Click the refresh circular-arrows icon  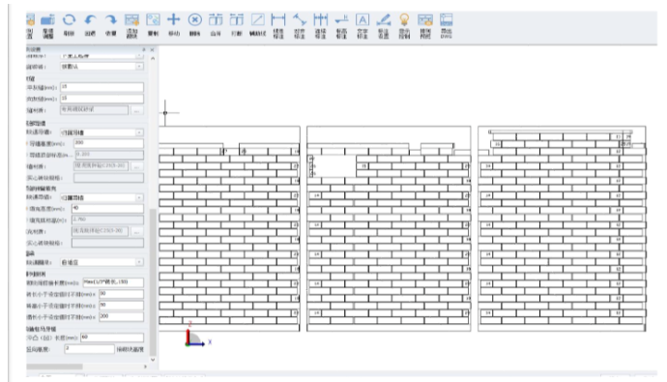point(69,25)
